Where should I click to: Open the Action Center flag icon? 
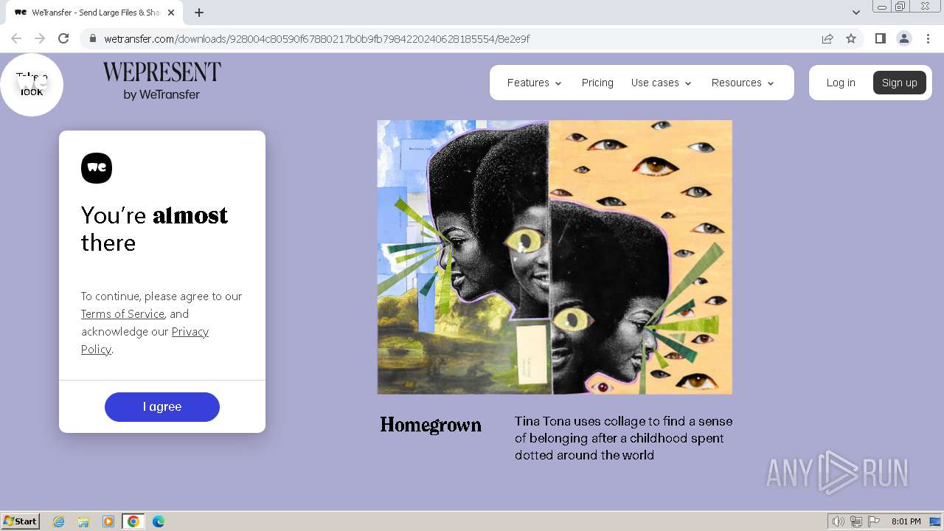pos(874,521)
